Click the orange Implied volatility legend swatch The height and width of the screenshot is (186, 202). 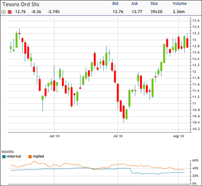pyautogui.click(x=30, y=157)
